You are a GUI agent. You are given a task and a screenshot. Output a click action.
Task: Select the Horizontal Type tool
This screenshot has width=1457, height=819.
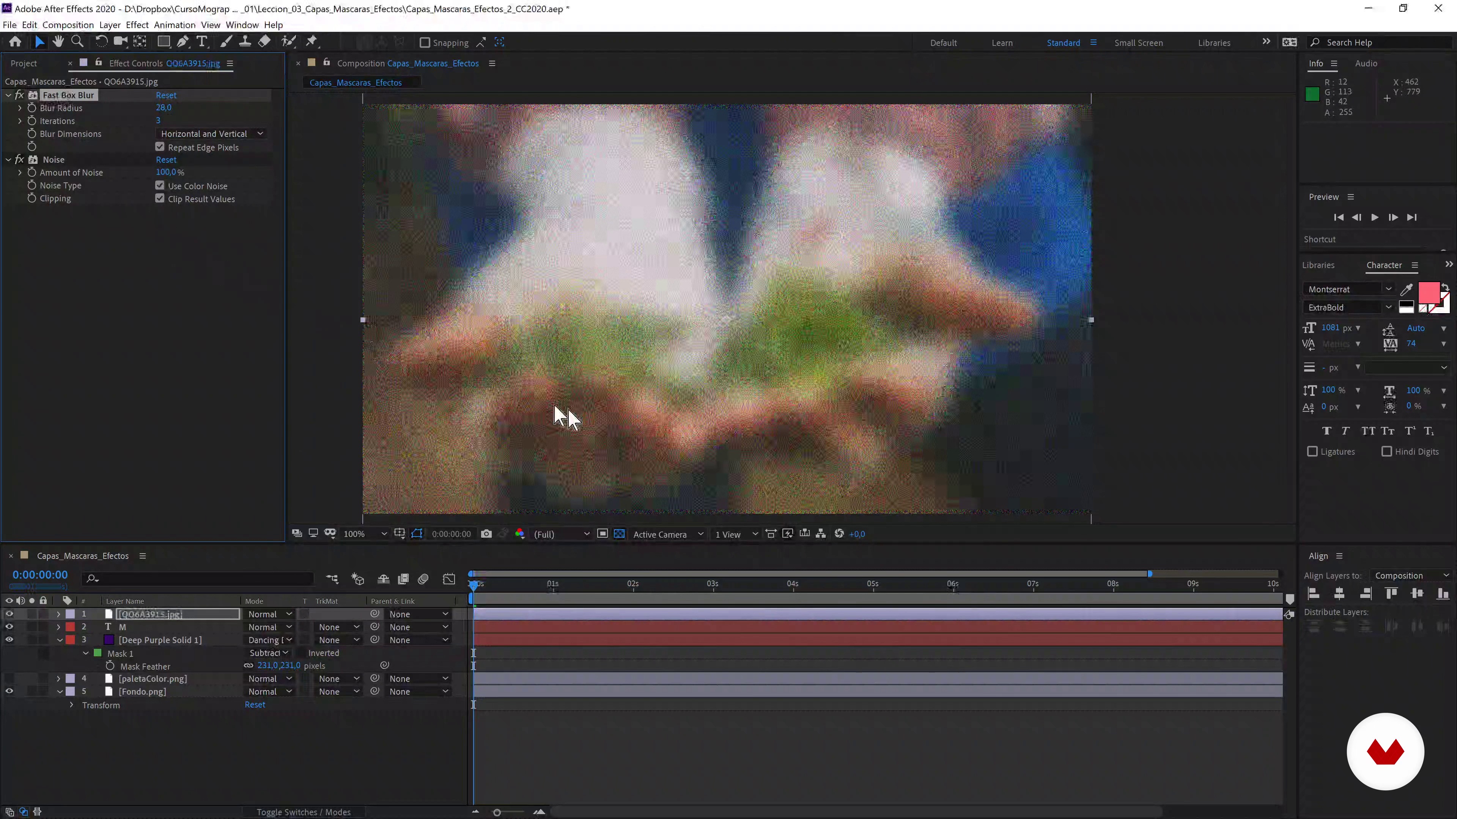[x=202, y=42]
